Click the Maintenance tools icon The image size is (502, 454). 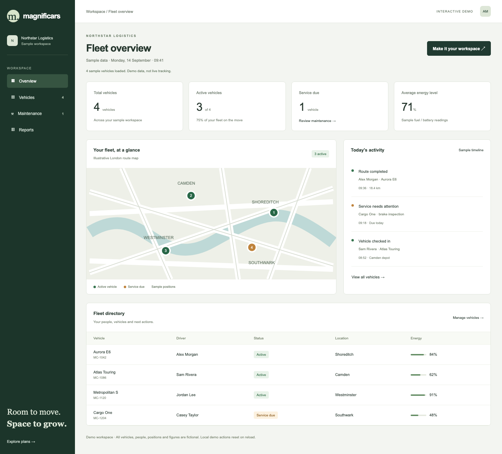[13, 114]
